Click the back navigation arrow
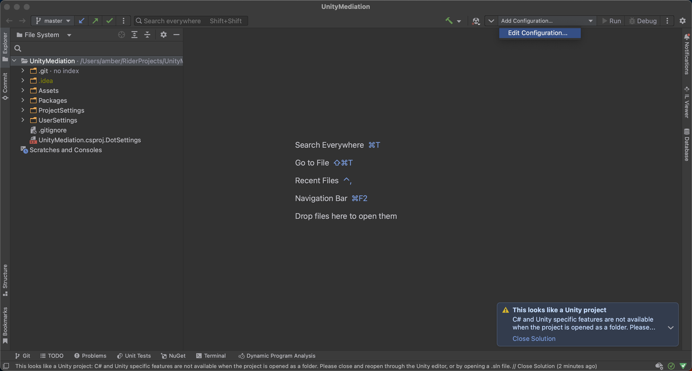Image resolution: width=692 pixels, height=371 pixels. pyautogui.click(x=9, y=21)
